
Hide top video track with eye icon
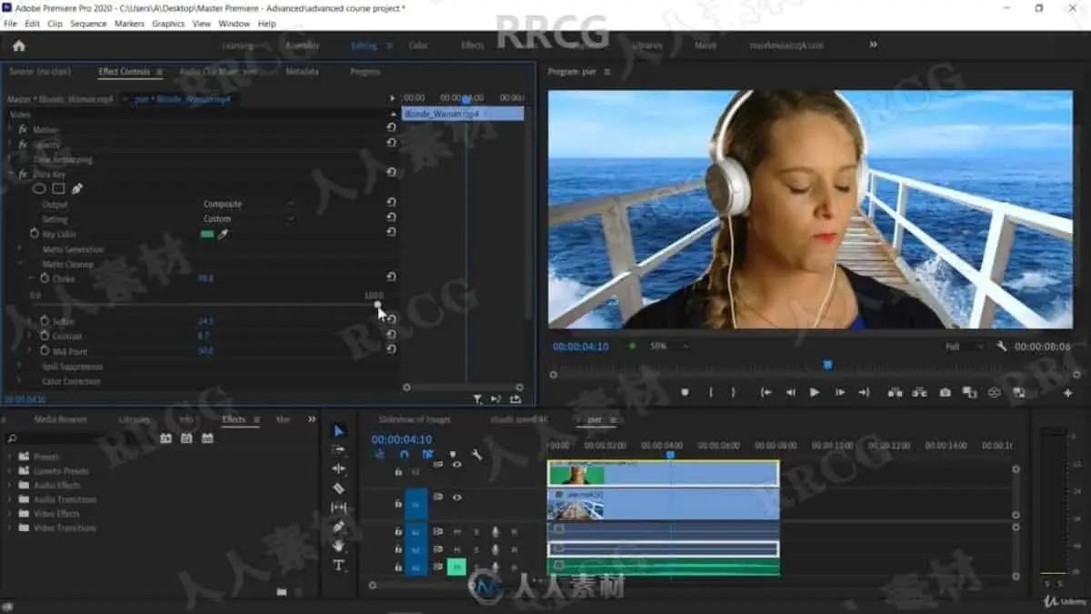point(456,465)
